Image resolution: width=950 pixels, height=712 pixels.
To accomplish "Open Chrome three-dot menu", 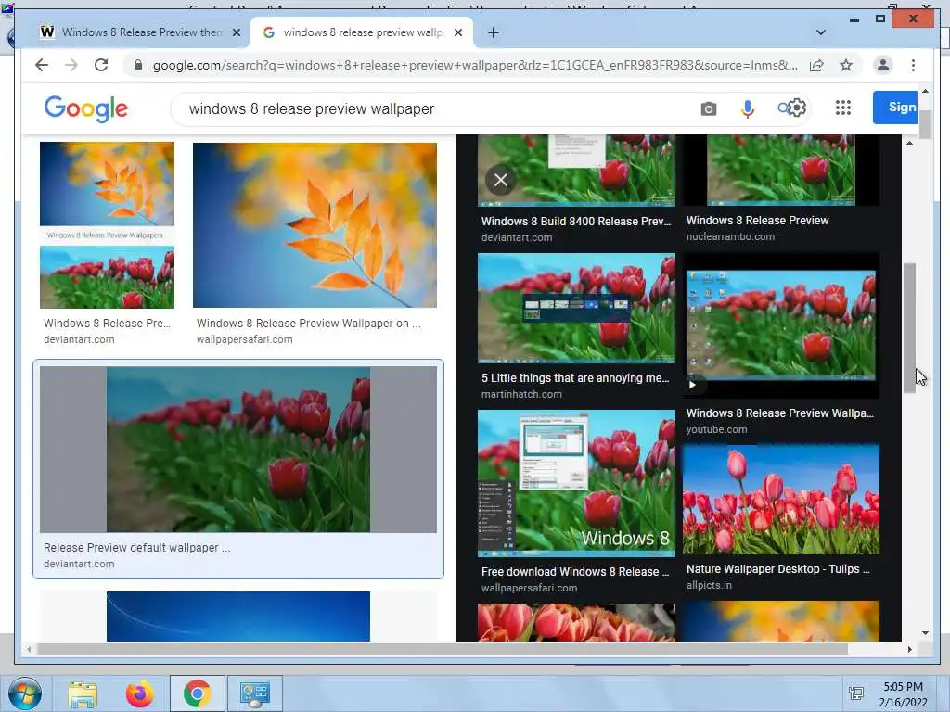I will pos(913,65).
